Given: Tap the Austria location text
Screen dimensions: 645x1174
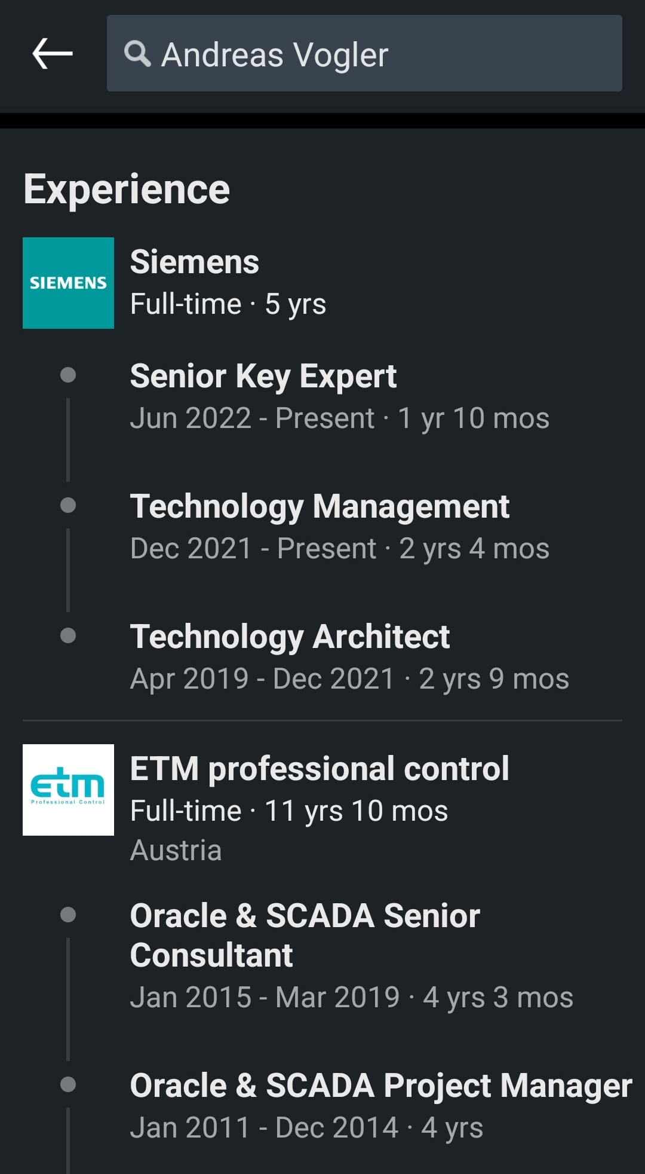Looking at the screenshot, I should (176, 850).
